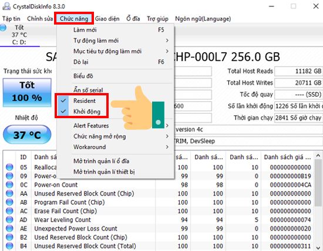Open the Giao diện menu

click(107, 19)
